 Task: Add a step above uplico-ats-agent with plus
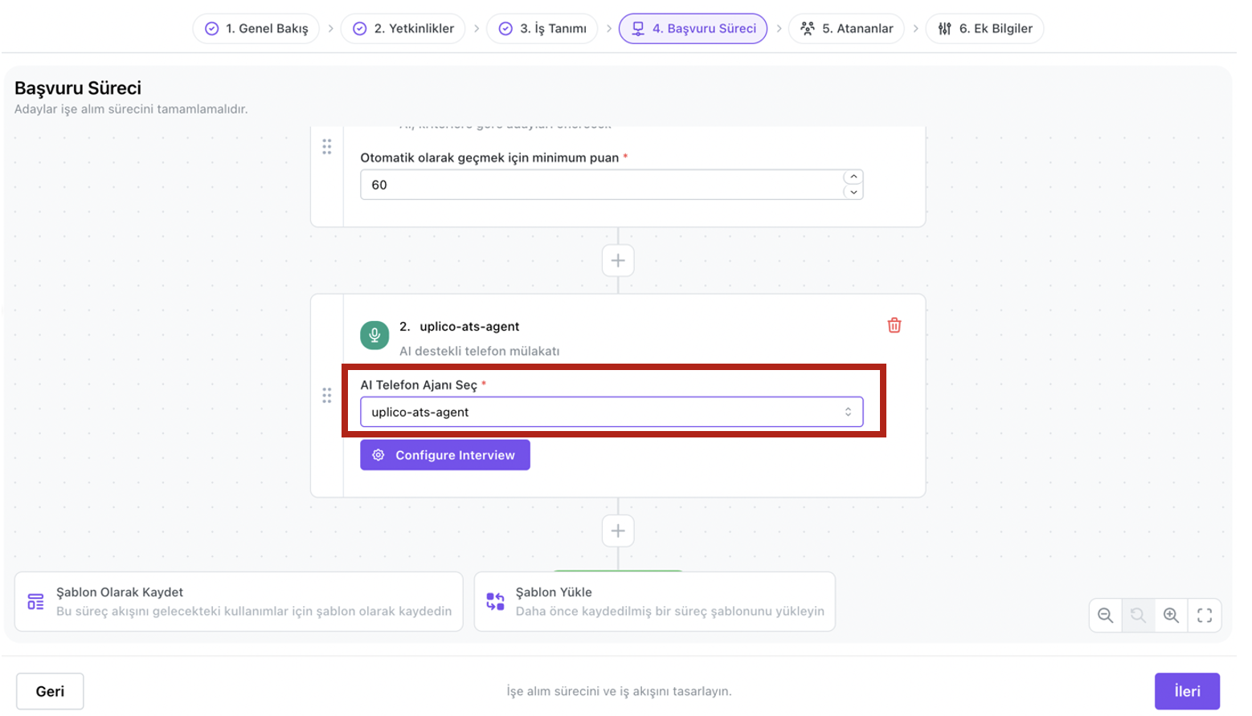618,261
